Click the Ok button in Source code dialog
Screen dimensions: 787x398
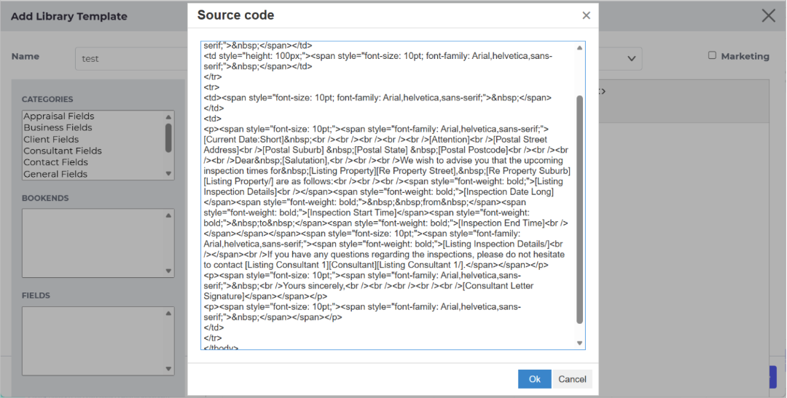[535, 379]
